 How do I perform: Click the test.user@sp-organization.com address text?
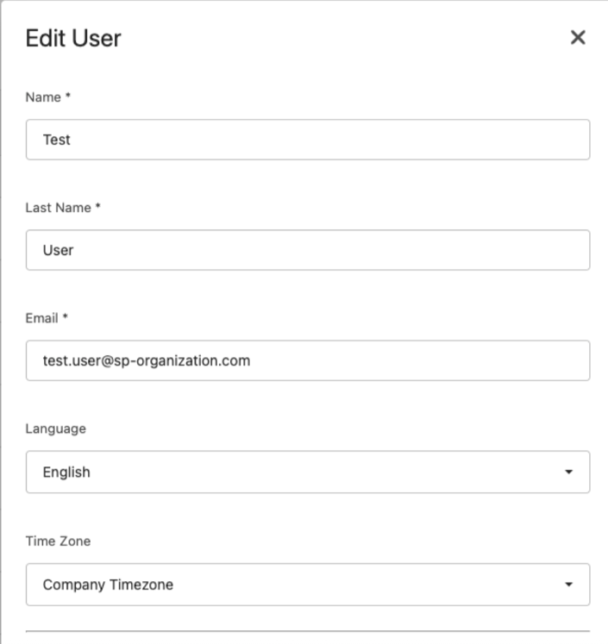(147, 361)
